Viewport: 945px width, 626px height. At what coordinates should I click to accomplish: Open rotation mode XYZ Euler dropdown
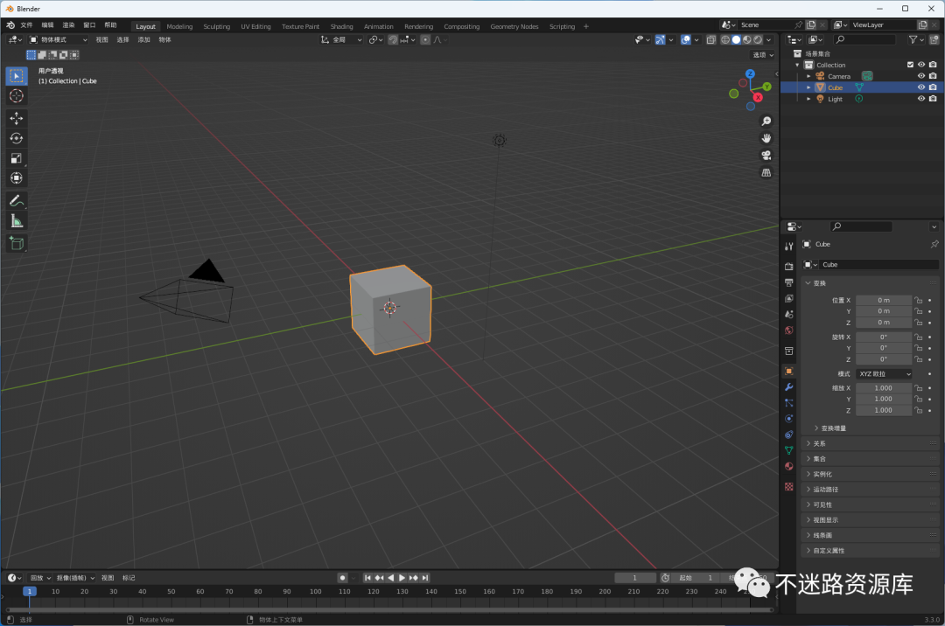[884, 374]
